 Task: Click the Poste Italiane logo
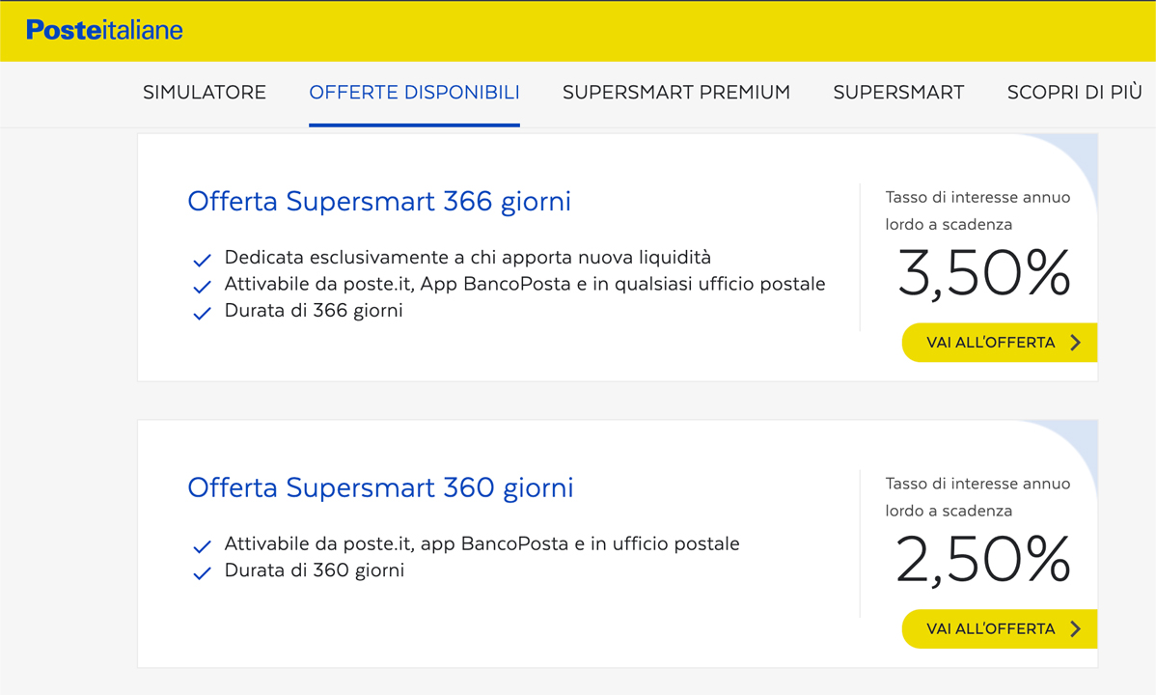click(104, 30)
